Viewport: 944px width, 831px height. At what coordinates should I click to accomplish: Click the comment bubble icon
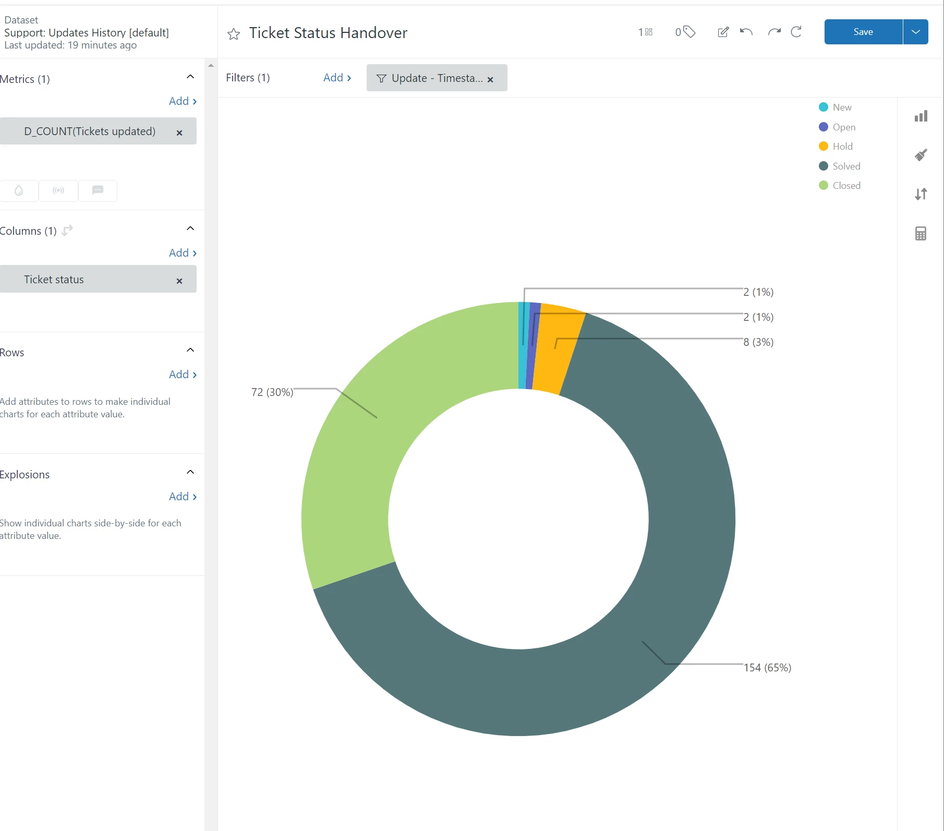(98, 190)
